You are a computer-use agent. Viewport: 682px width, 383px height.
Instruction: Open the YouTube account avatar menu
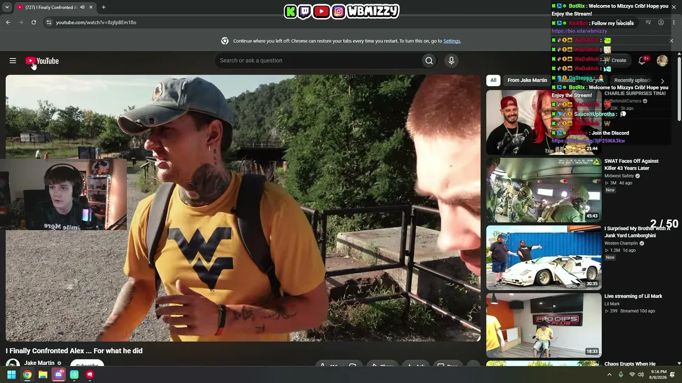[x=662, y=61]
